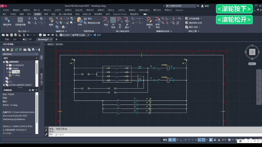The image size is (262, 147).
Task: Open the 窗口(W) menu
Action: click(x=157, y=10)
